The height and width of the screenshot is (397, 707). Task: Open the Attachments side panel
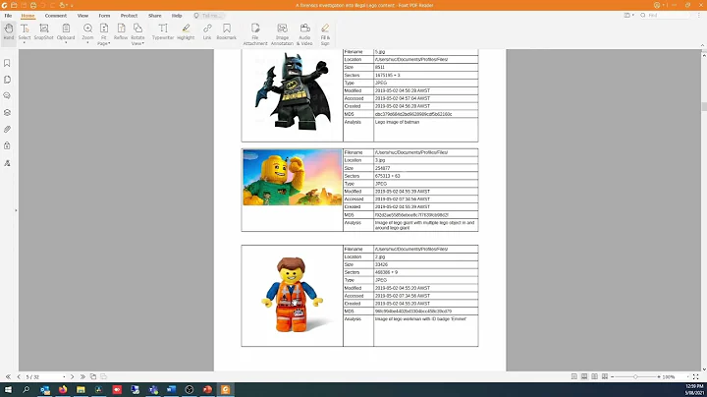coord(7,130)
